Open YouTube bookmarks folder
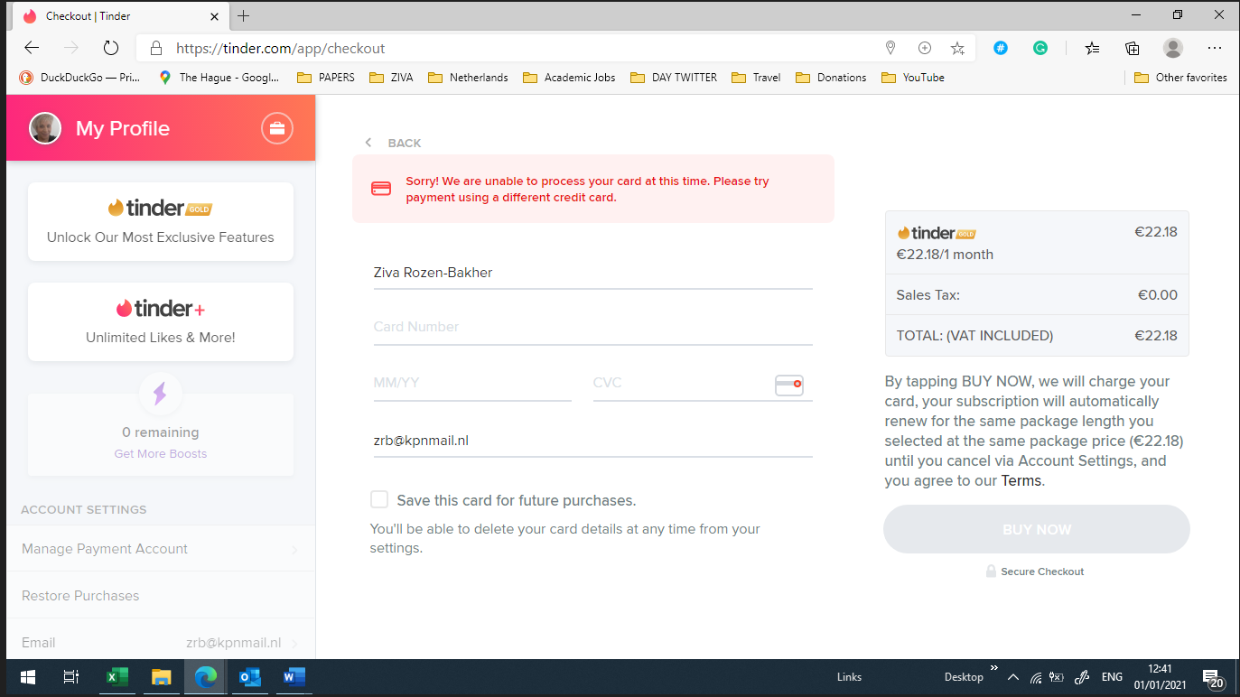This screenshot has height=697, width=1240. point(913,78)
